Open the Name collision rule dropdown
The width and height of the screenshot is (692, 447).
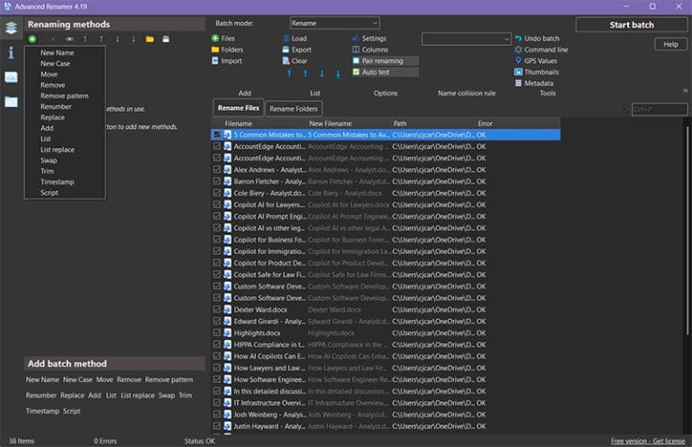[466, 39]
